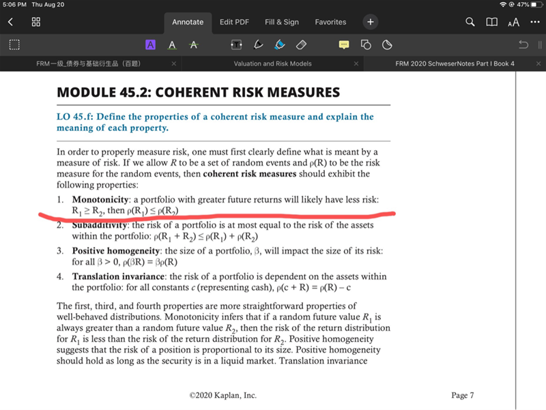Switch to the Annotate tab
Image resolution: width=546 pixels, height=410 pixels.
188,23
